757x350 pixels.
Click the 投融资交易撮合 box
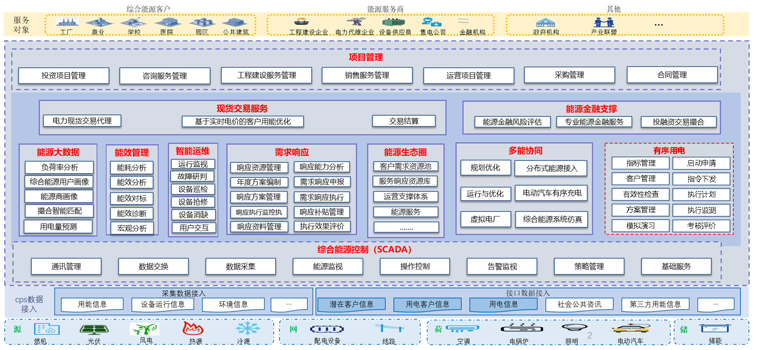[x=678, y=122]
